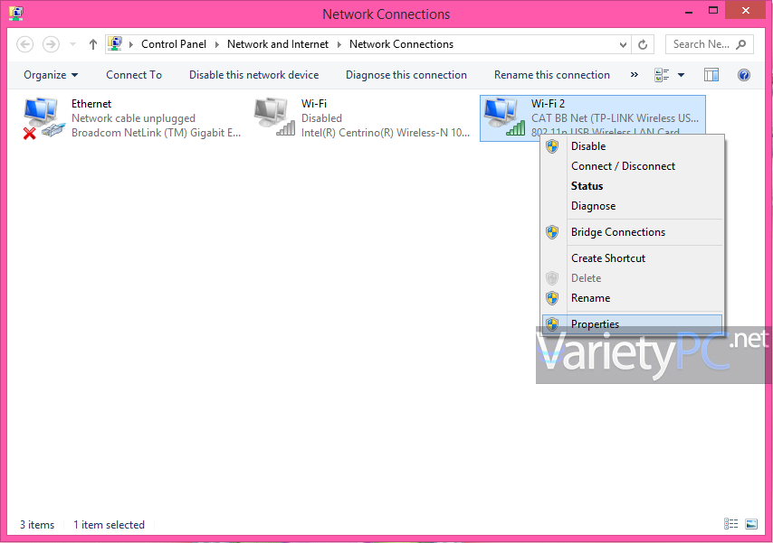Click the Ethernet adapter icon
Image resolution: width=773 pixels, height=543 pixels.
41,116
